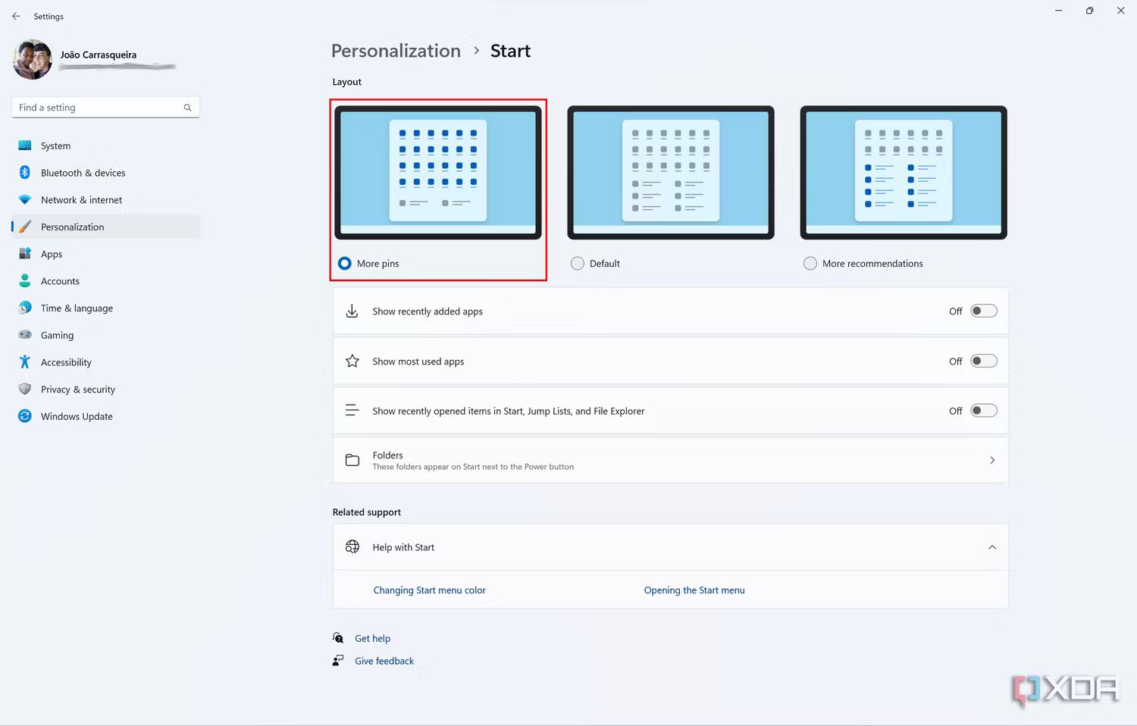Click the System monitor icon

click(x=25, y=146)
